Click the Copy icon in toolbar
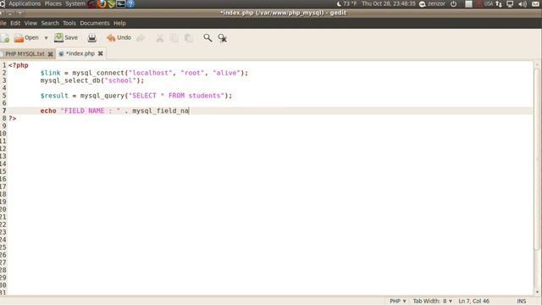Viewport: 542px width, 305px height. point(174,38)
